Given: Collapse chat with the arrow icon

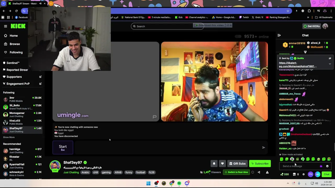Looking at the screenshot, I should 279,35.
